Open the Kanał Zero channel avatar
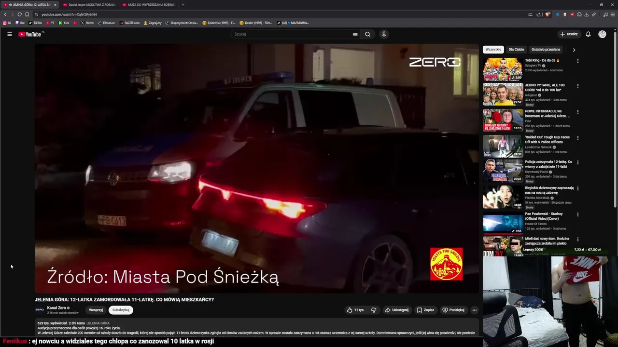The width and height of the screenshot is (618, 347). click(40, 310)
